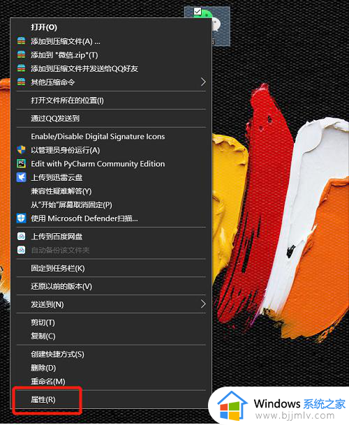Choose 剪切(T) from the menu
349x425 pixels.
pos(111,322)
